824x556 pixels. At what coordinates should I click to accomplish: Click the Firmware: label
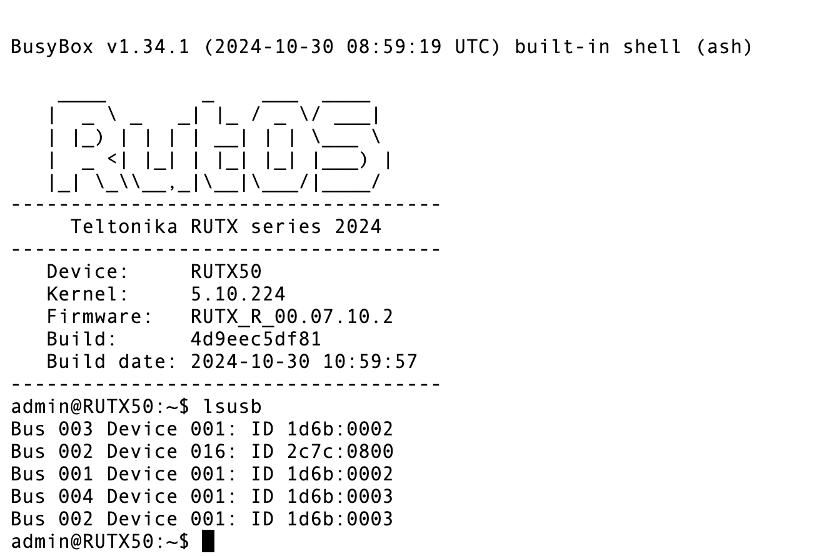point(99,317)
